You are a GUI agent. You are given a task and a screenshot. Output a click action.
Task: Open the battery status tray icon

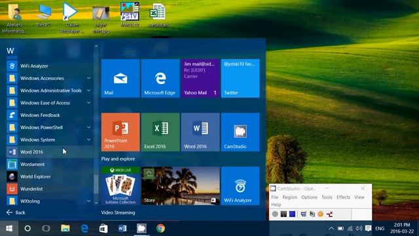point(340,229)
